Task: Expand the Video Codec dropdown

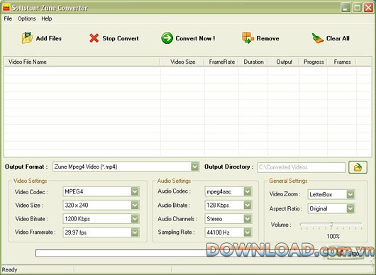Action: tap(135, 191)
